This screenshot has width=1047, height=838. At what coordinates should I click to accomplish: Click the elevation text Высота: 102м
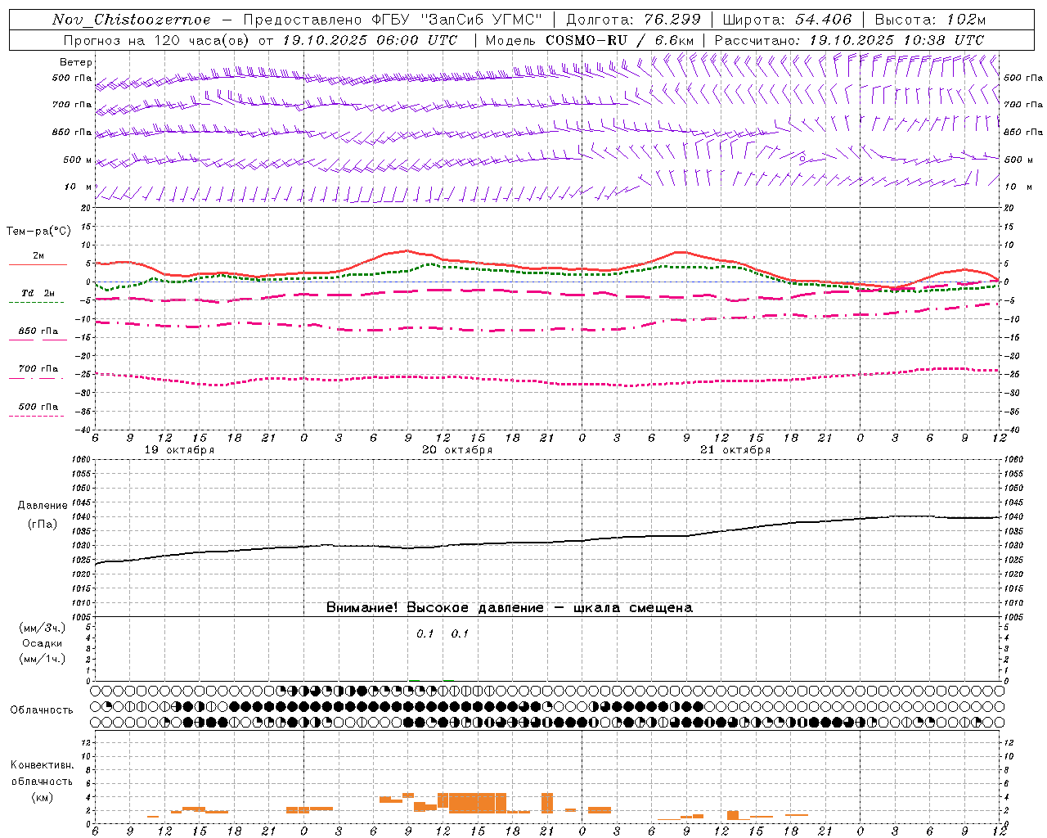tap(930, 20)
